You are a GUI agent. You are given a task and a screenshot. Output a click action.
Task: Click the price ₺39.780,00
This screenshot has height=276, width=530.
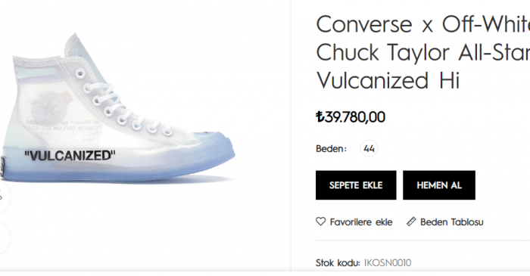tap(351, 117)
